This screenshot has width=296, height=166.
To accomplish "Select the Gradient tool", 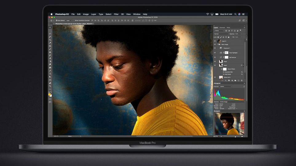I will 50,61.
